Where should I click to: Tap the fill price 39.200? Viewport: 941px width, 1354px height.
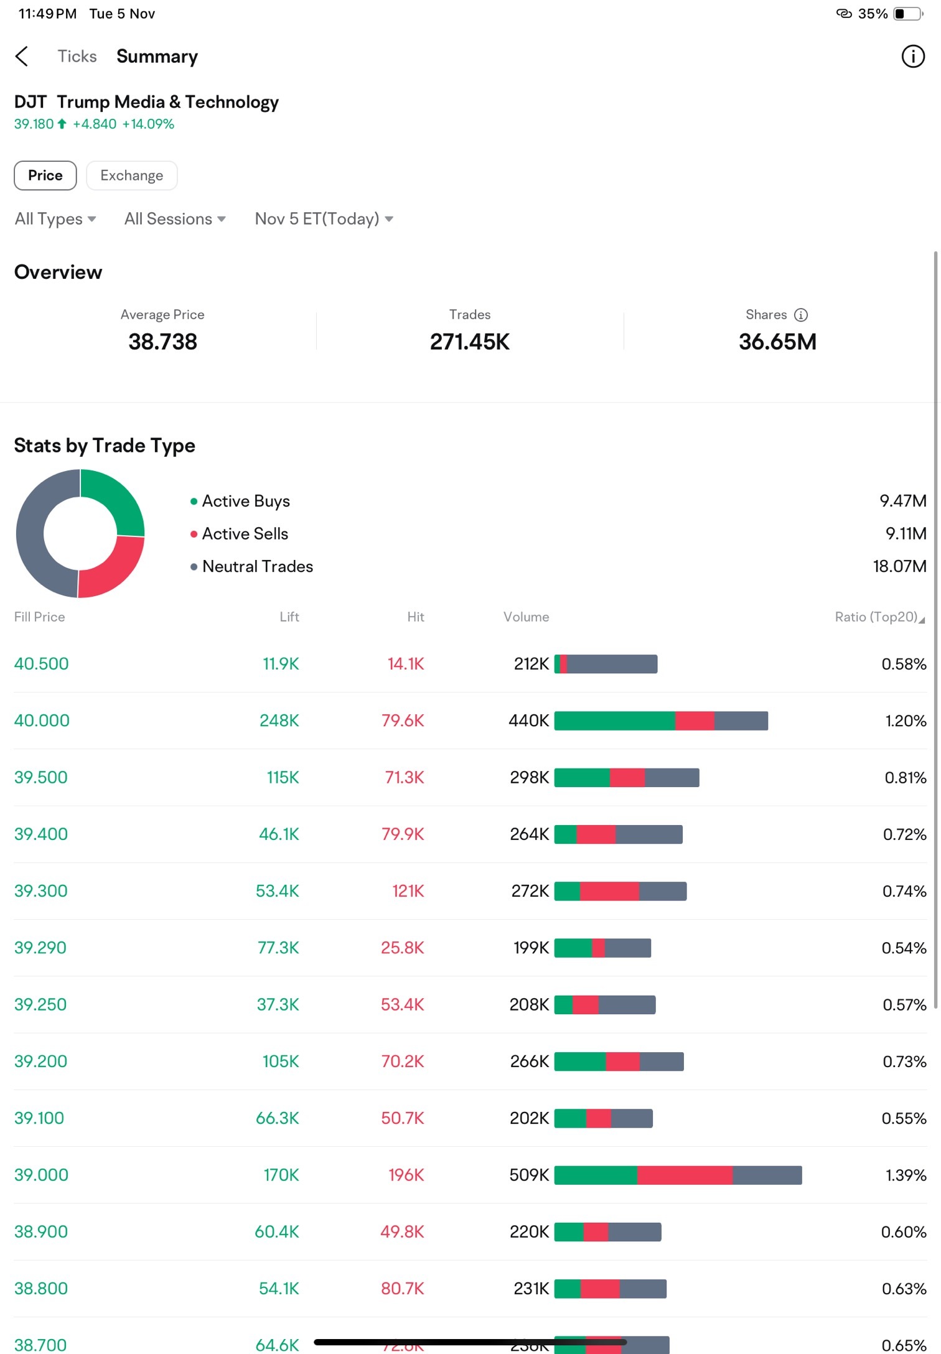click(40, 1061)
